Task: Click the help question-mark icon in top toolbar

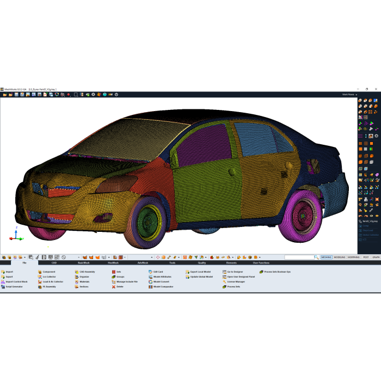Action: [x=104, y=94]
